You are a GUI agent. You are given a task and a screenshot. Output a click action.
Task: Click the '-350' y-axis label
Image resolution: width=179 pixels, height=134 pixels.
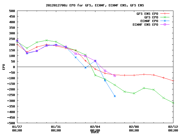[11, 106]
